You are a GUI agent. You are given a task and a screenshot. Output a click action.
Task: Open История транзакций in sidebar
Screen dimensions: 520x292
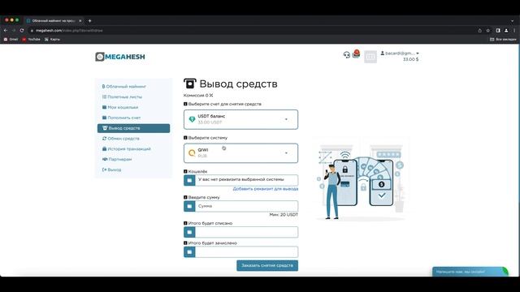click(x=127, y=149)
